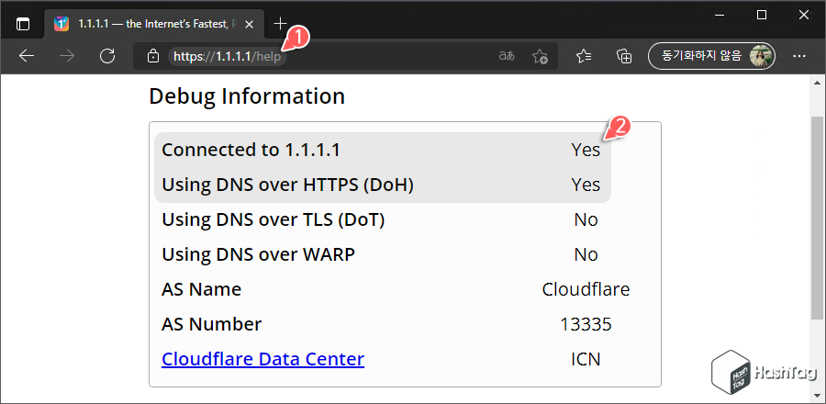The image size is (826, 404).
Task: View site information via lock icon
Action: 152,56
